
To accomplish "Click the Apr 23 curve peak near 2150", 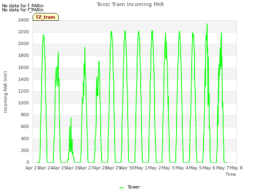I will pos(43,35).
